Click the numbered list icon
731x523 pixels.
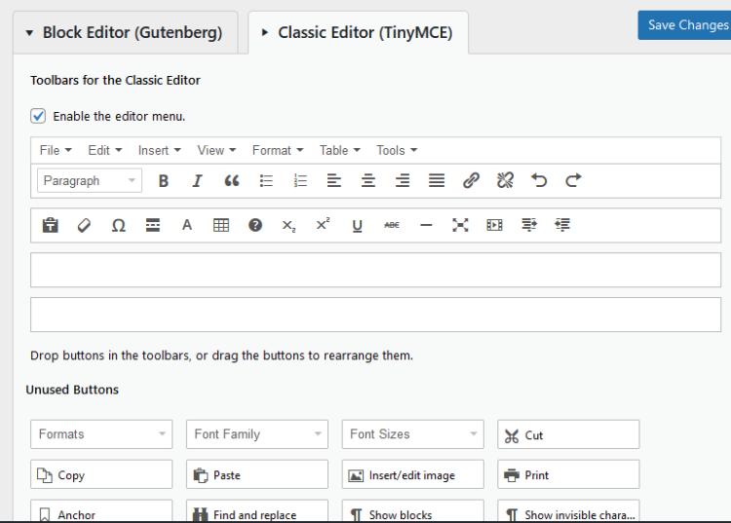coord(300,181)
